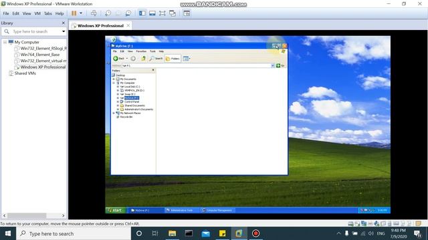The image size is (428, 240).
Task: Click the Windows 10 Start button
Action: (8, 233)
